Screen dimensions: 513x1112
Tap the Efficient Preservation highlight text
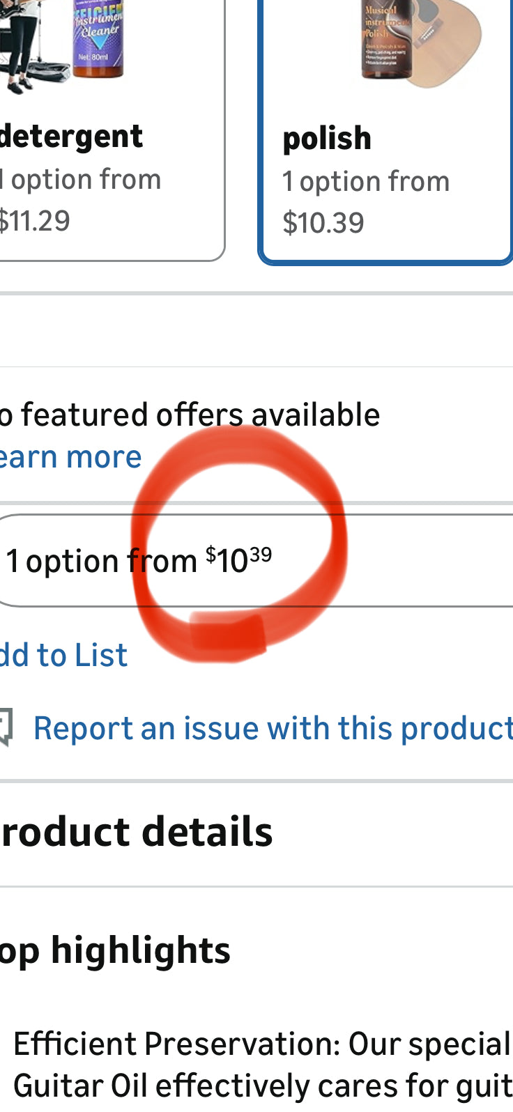[x=262, y=1044]
